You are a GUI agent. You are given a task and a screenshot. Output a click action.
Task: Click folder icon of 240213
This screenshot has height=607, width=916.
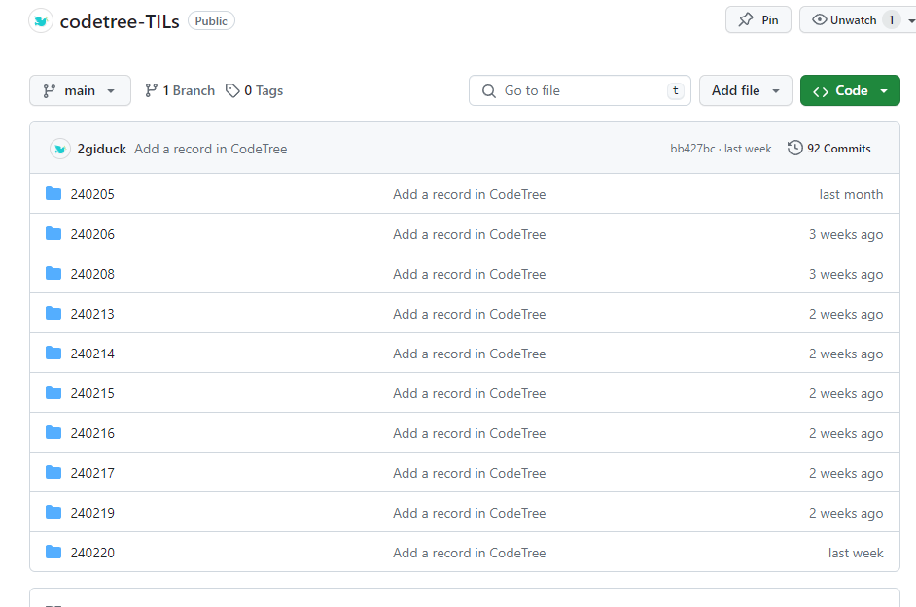point(53,314)
